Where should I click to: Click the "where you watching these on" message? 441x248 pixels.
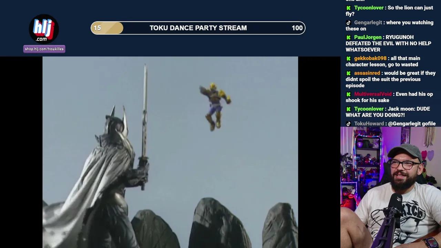click(389, 26)
